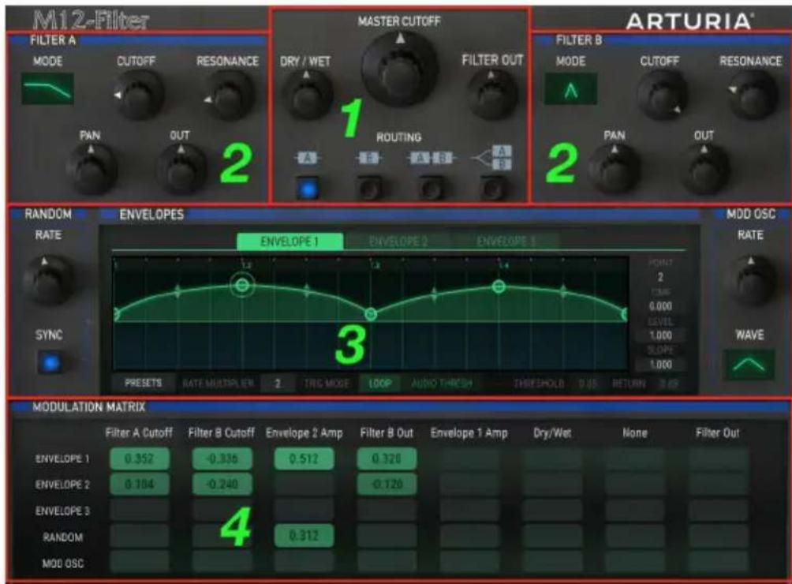Open the None destination column header

coord(634,432)
